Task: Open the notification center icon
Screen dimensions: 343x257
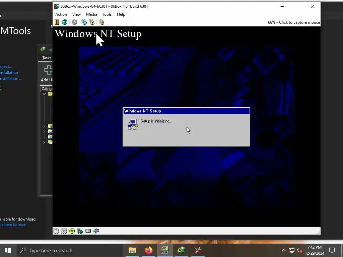Action: point(332,250)
